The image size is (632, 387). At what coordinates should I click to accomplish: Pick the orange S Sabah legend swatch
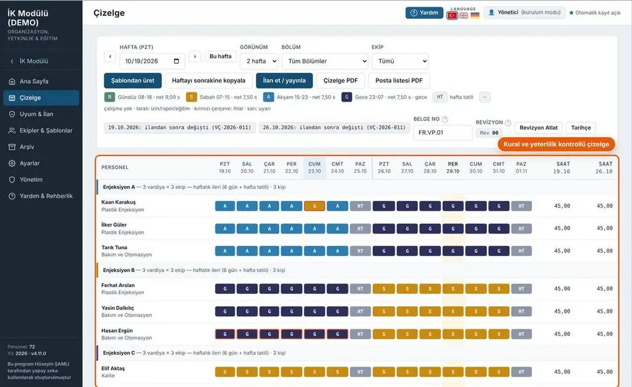(x=191, y=97)
